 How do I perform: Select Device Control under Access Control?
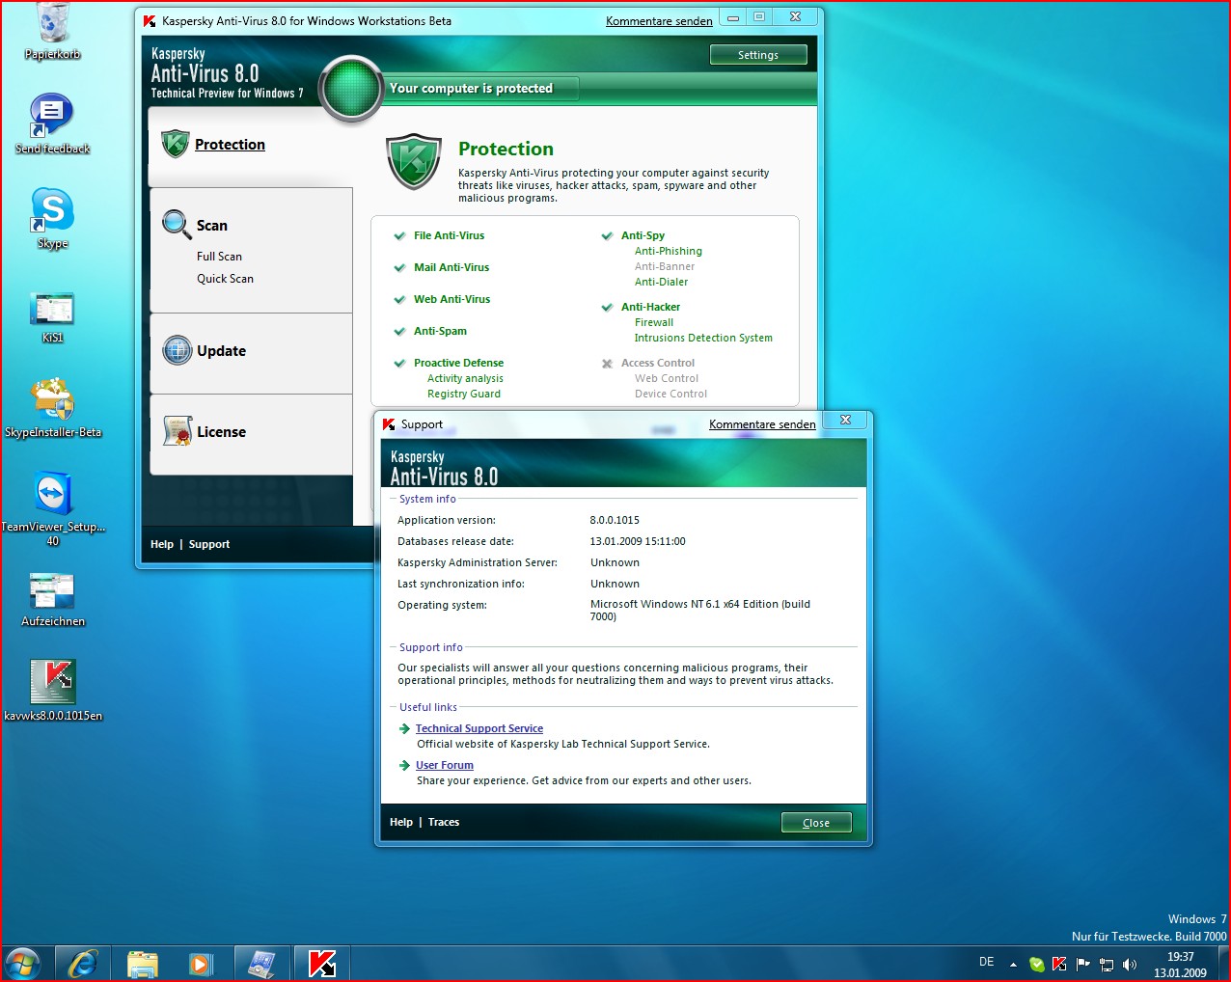(670, 394)
